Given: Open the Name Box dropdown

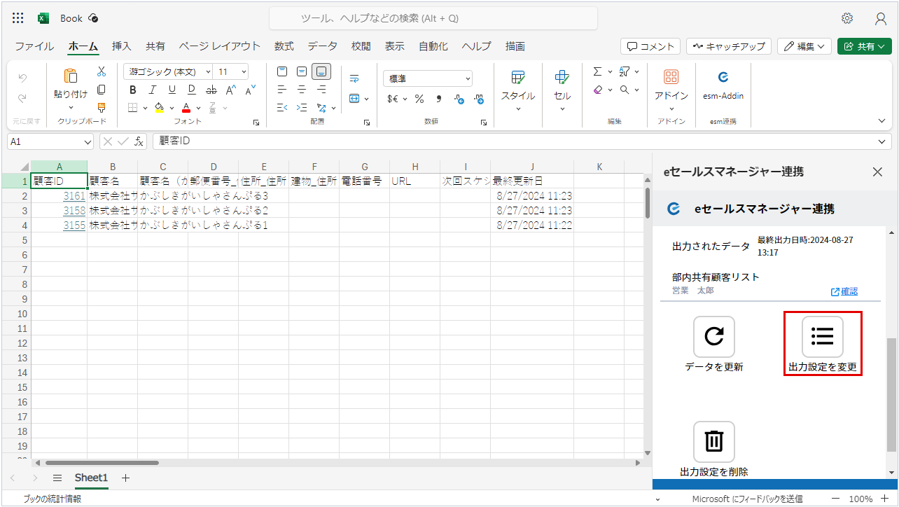Looking at the screenshot, I should 88,141.
